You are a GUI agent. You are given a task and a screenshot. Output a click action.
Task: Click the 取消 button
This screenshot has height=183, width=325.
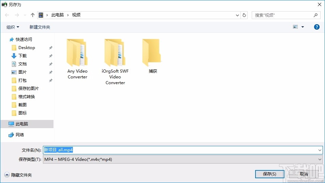coord(304,174)
